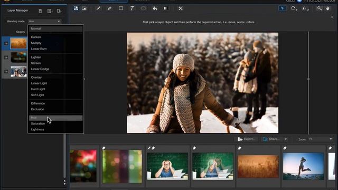The image size is (338, 190).
Task: Open orange wheat field filmstrip thumbnail
Action: tap(258, 167)
